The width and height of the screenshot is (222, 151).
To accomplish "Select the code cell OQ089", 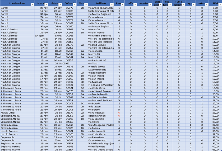I will 69,14.
